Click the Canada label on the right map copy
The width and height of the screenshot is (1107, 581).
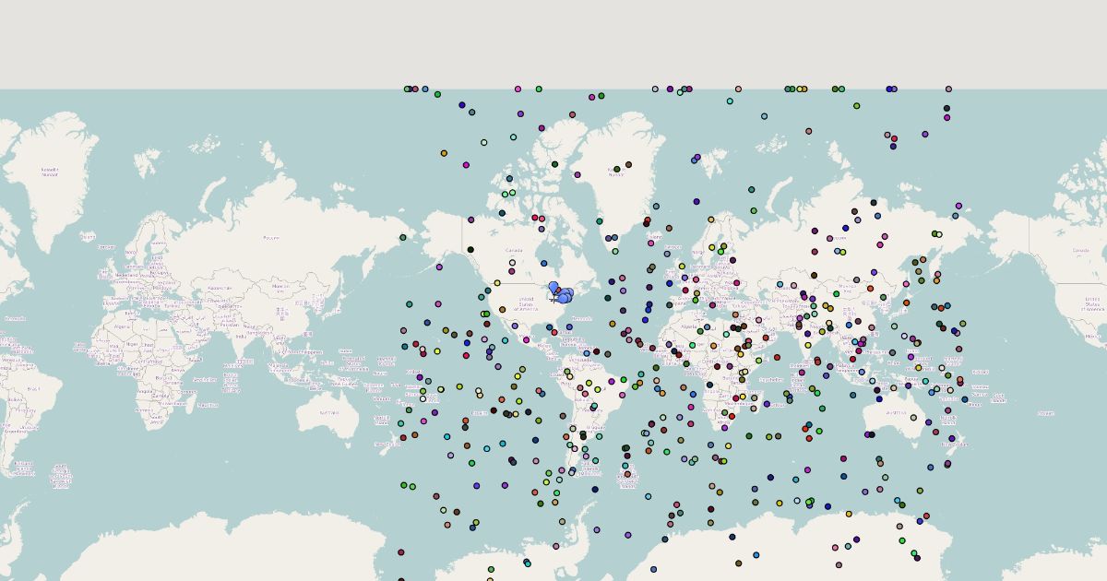point(1080,250)
